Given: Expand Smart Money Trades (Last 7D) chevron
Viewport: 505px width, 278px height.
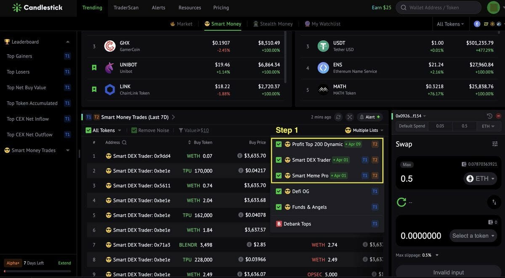Looking at the screenshot, I should tap(173, 117).
